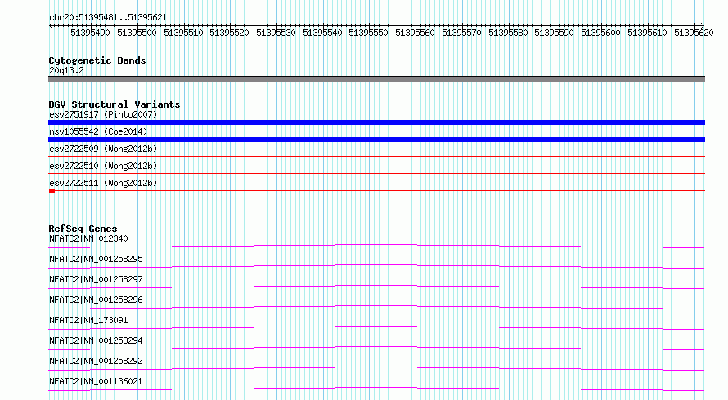Select the esv2722511 (Wong2012b) variant label
Image resolution: width=728 pixels, height=400 pixels.
[103, 183]
